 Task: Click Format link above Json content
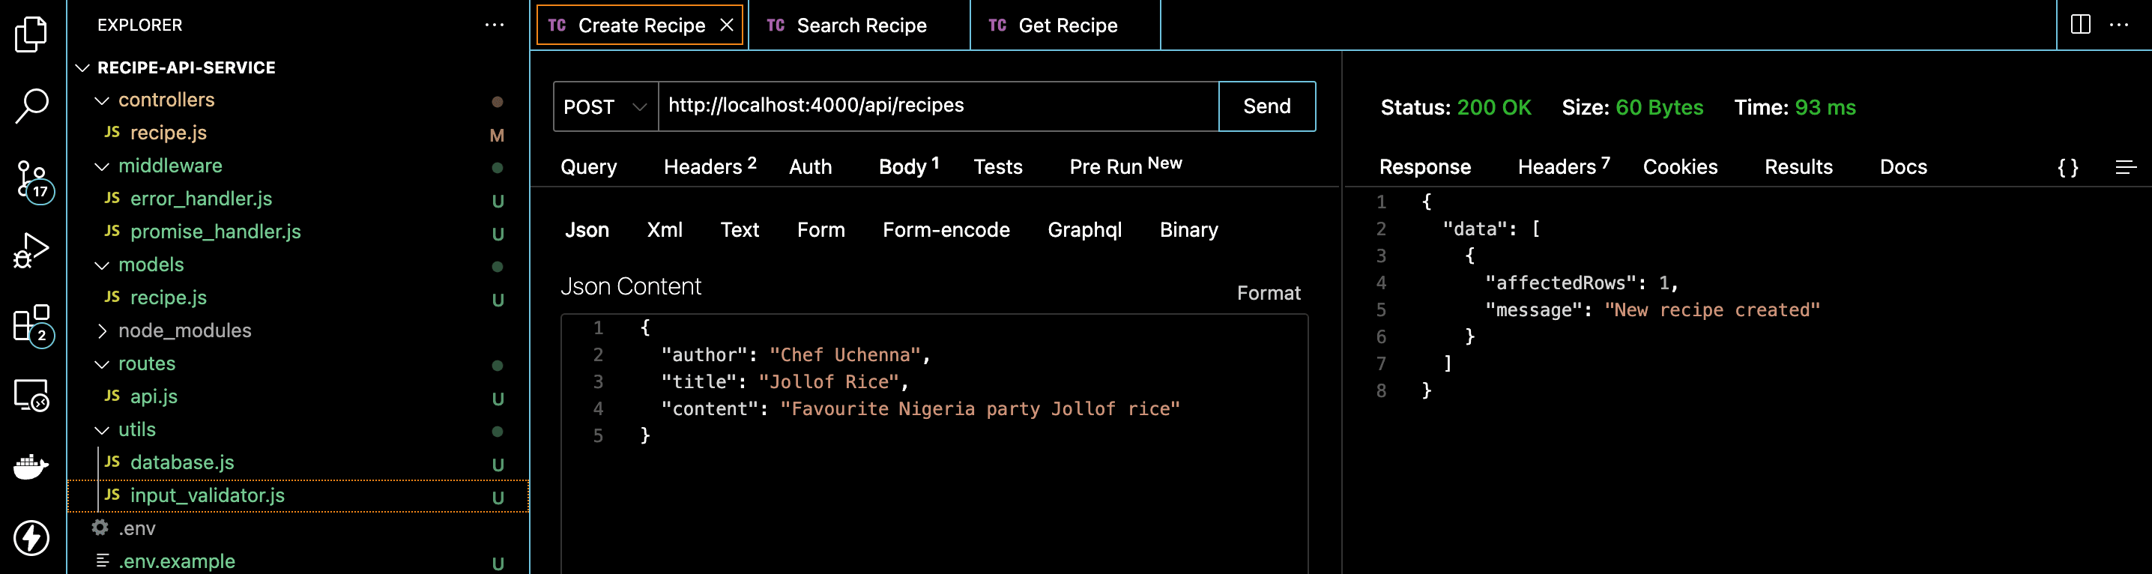tap(1268, 293)
